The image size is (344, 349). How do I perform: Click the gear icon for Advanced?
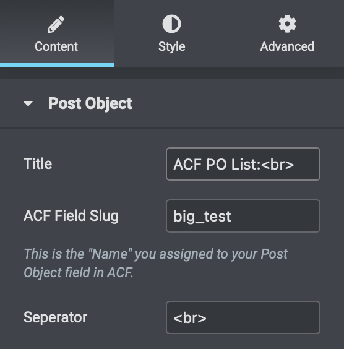point(287,24)
